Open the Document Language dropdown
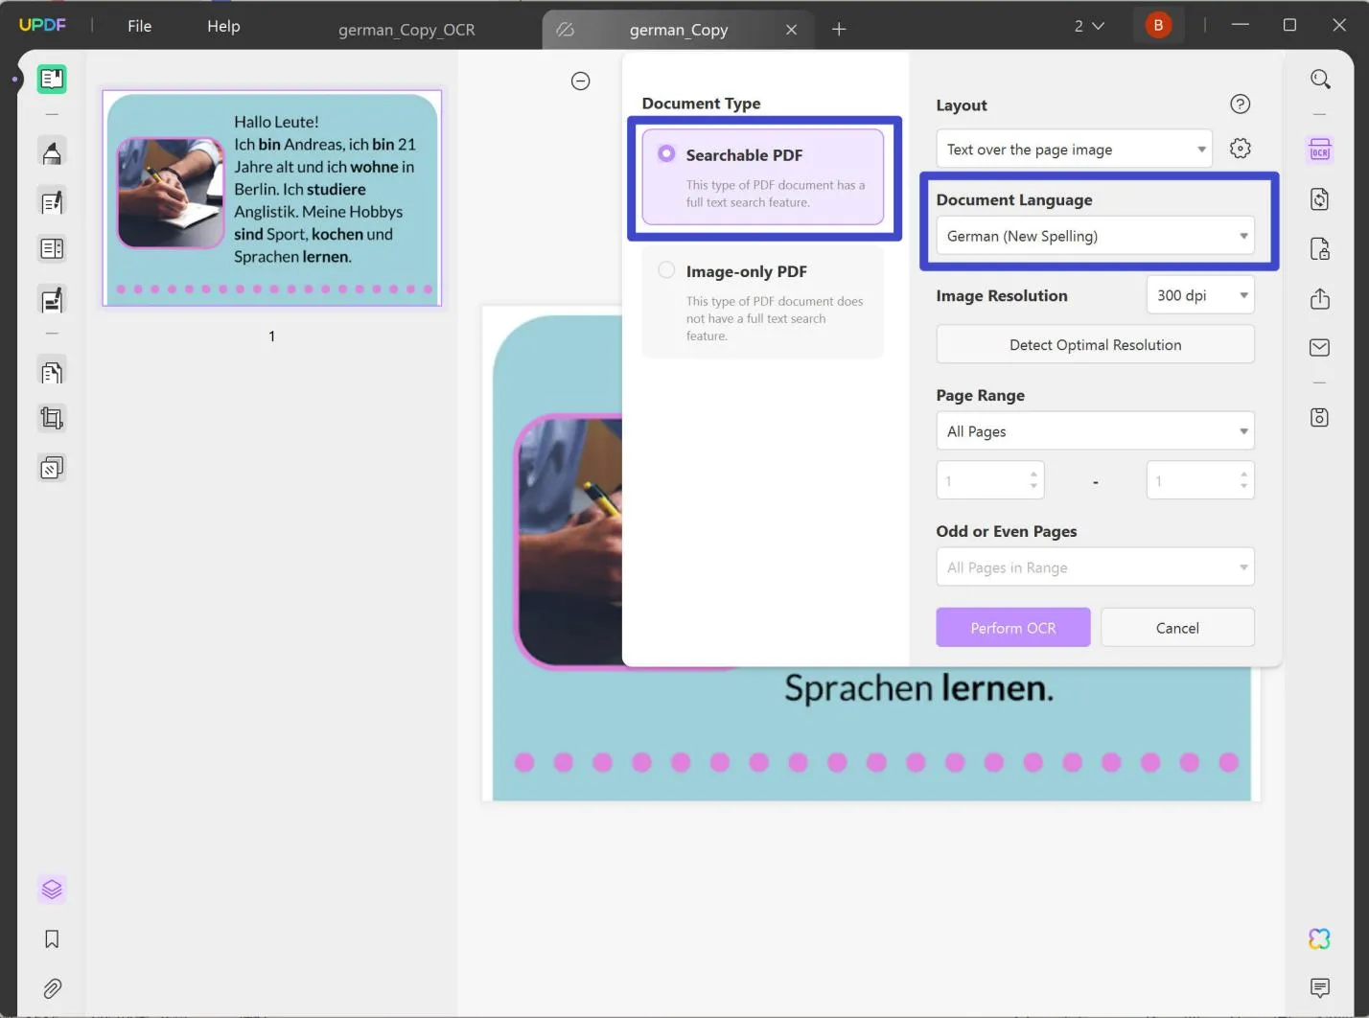 coord(1095,236)
